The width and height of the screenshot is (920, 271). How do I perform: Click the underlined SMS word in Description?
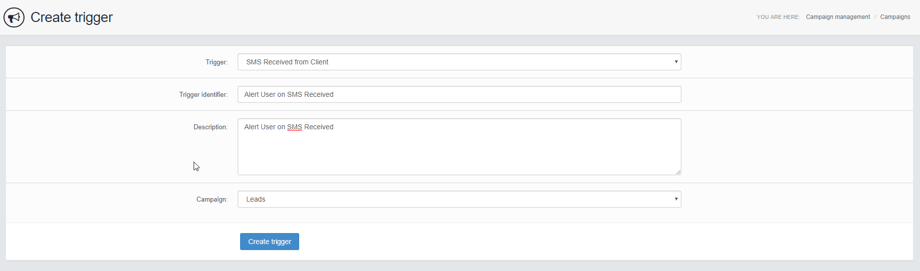pyautogui.click(x=294, y=127)
